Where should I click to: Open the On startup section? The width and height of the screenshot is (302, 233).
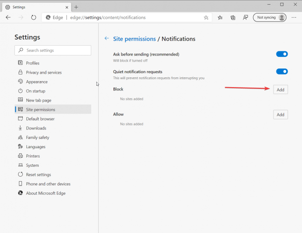(36, 91)
